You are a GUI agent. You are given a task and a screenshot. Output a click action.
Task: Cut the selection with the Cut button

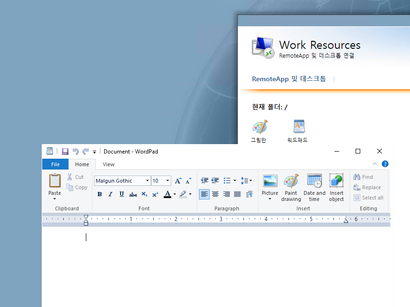[x=76, y=177]
